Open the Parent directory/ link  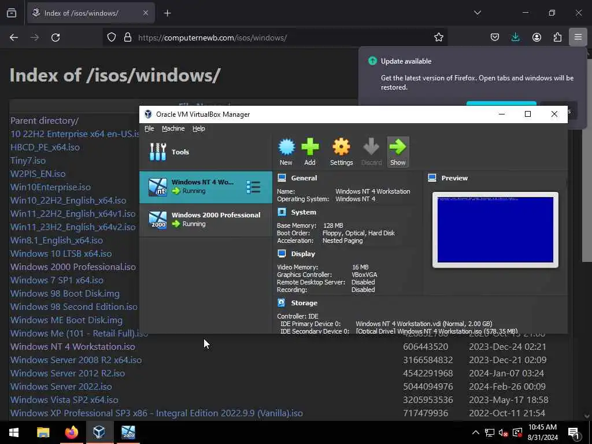45,121
